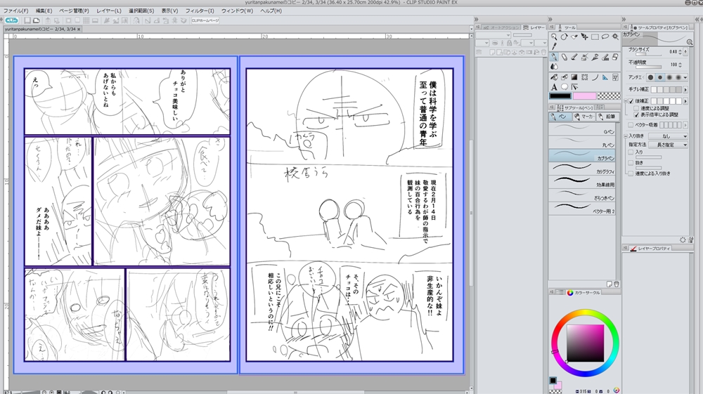Screen dimensions: 703x394
Task: Choose the ざらつきペン sub tool
Action: tap(582, 195)
